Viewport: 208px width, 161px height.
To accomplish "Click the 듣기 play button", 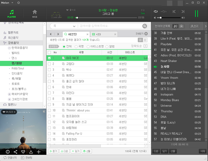I will 53,151.
